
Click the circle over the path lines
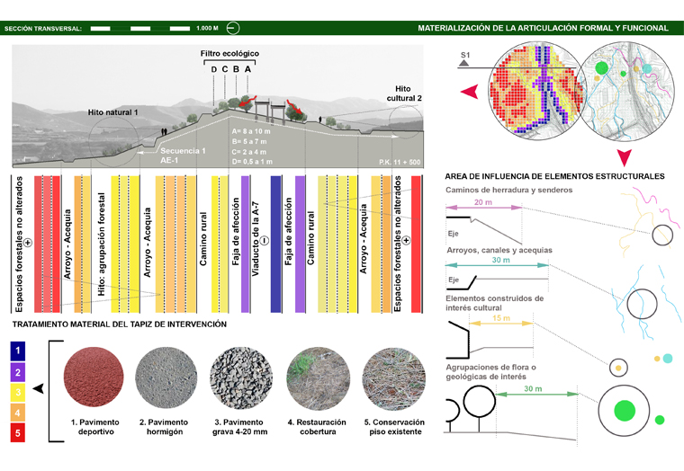coord(662,235)
